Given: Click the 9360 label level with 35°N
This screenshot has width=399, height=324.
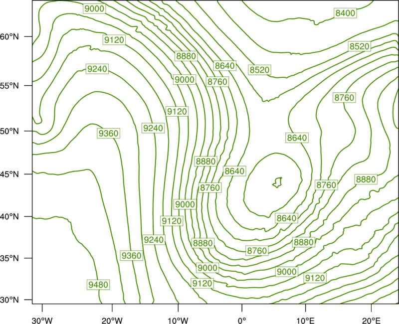Looking at the screenshot, I should (131, 256).
